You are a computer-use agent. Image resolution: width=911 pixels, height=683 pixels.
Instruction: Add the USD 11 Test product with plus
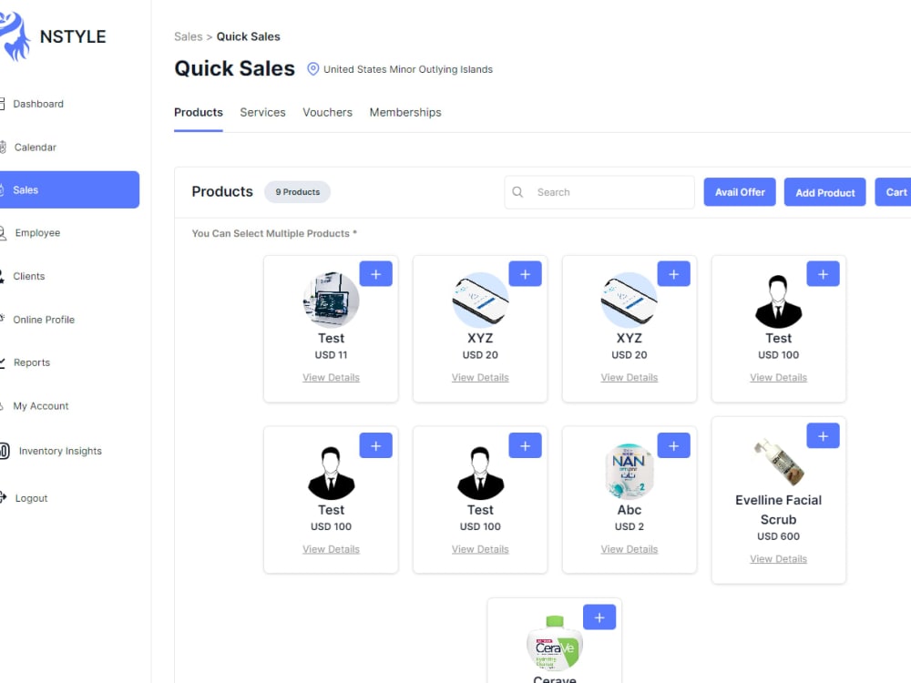376,274
